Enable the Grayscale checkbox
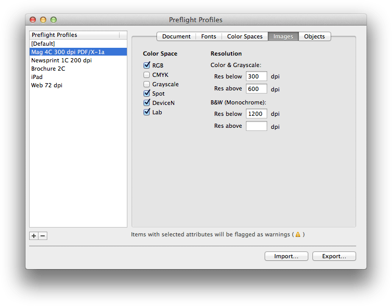This screenshot has height=306, width=392. 147,84
